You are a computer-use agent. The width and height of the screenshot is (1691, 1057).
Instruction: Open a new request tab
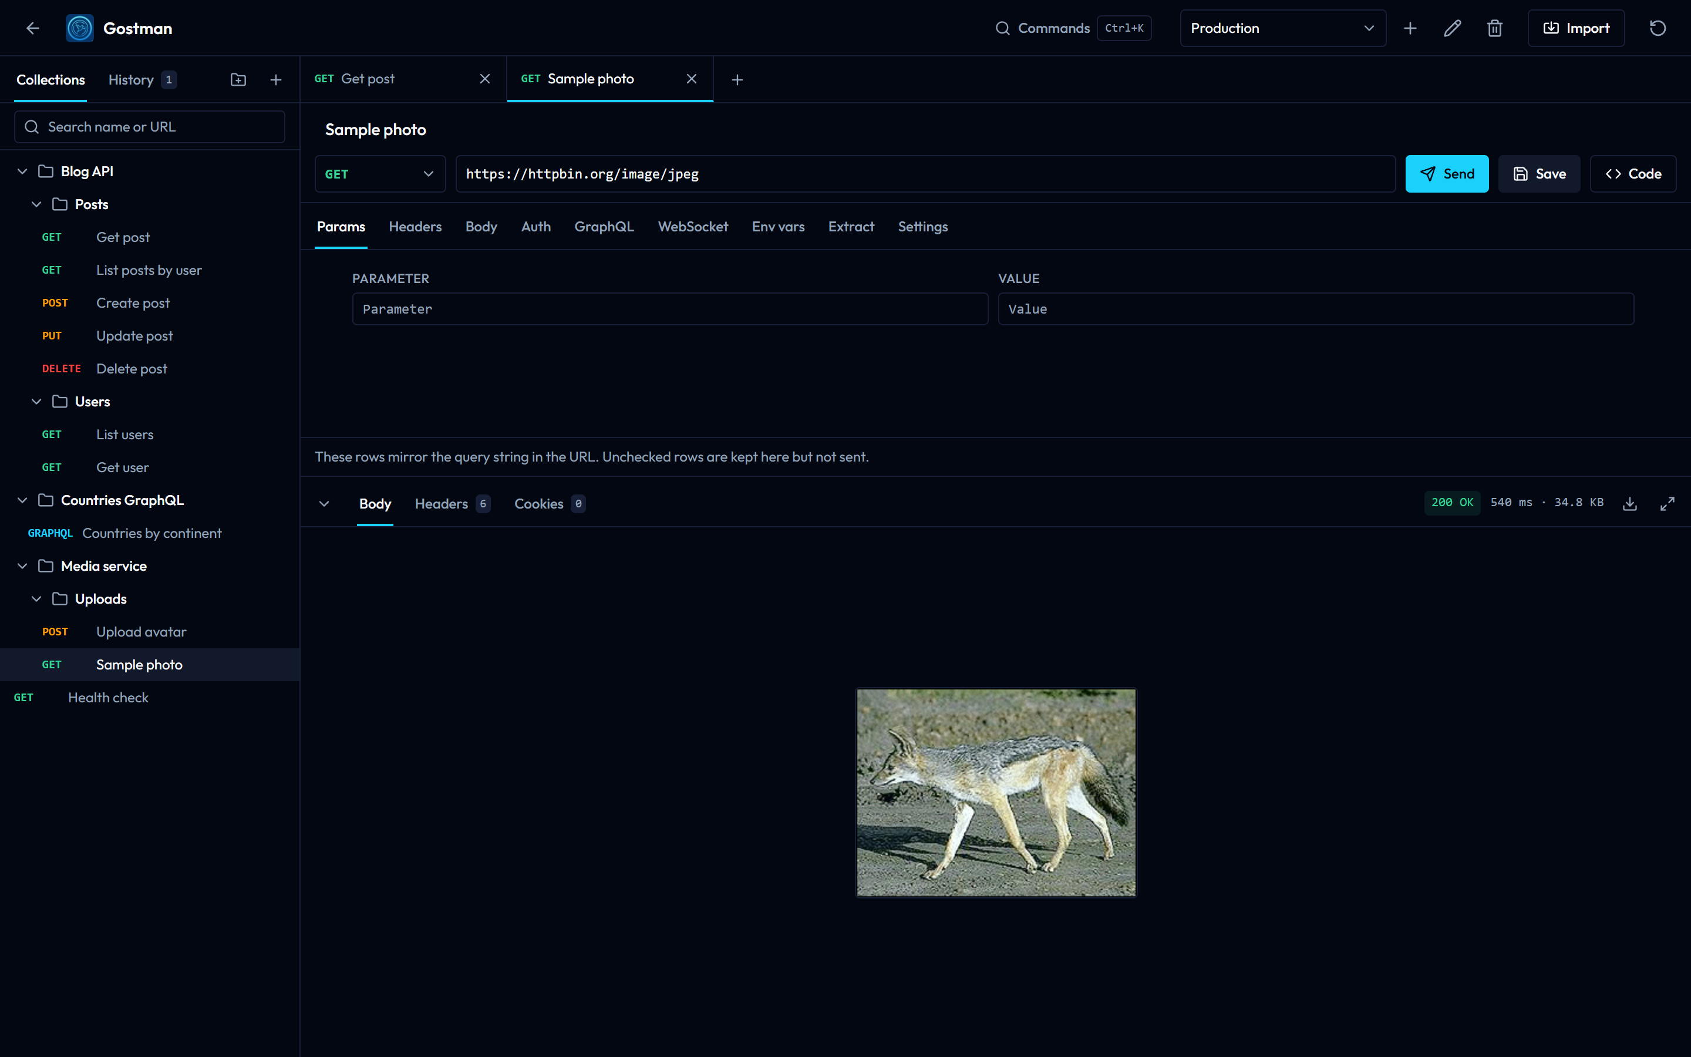coord(737,80)
